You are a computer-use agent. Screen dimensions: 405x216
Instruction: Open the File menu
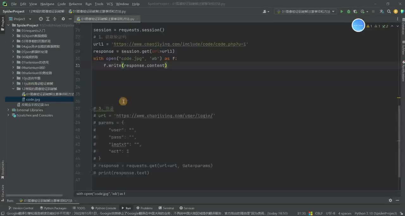point(14,4)
